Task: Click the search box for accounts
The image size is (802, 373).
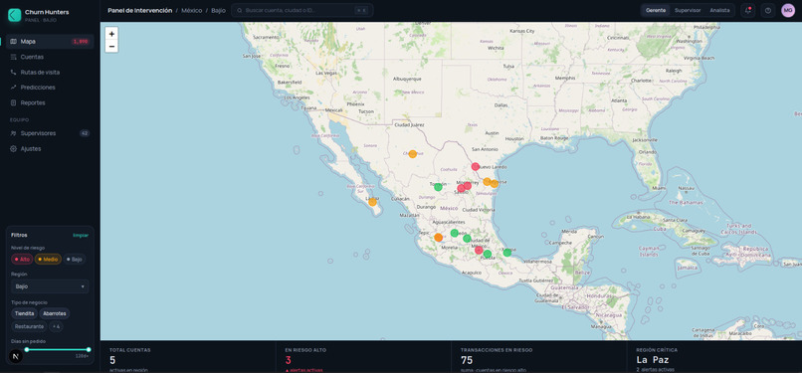Action: pyautogui.click(x=301, y=10)
